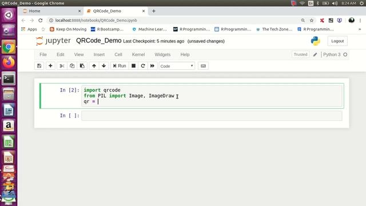Click the Jupyter logo
This screenshot has height=206, width=366.
pos(53,41)
